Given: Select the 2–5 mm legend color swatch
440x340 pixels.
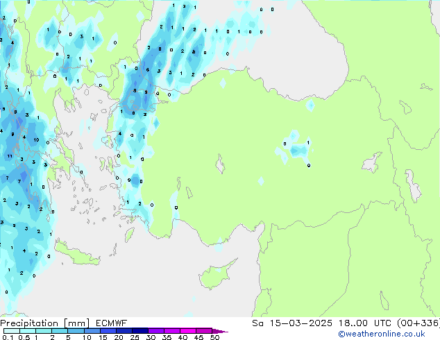Looking at the screenshot, I should point(60,331).
